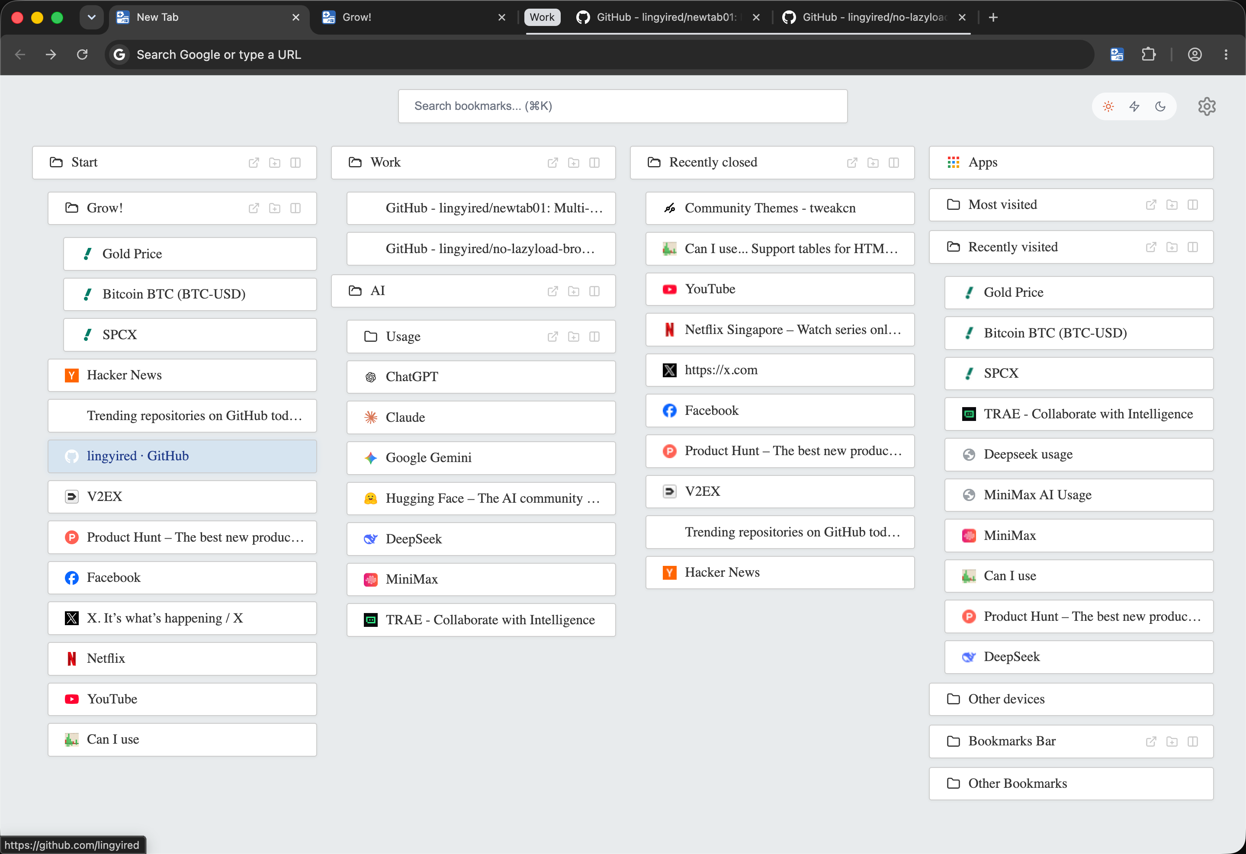
Task: Select the lightning-bolt theme option
Action: [1134, 106]
